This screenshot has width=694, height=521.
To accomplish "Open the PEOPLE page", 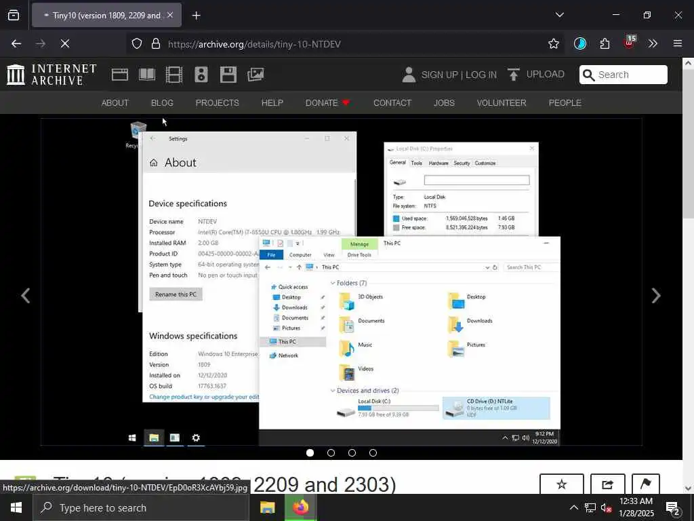I will point(565,103).
